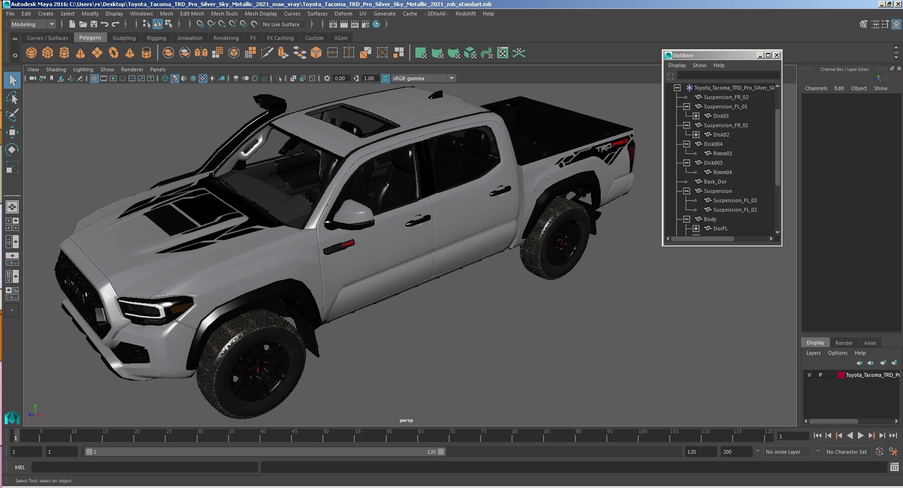Toggle layer playback P box
Viewport: 903px width, 488px height.
point(820,375)
